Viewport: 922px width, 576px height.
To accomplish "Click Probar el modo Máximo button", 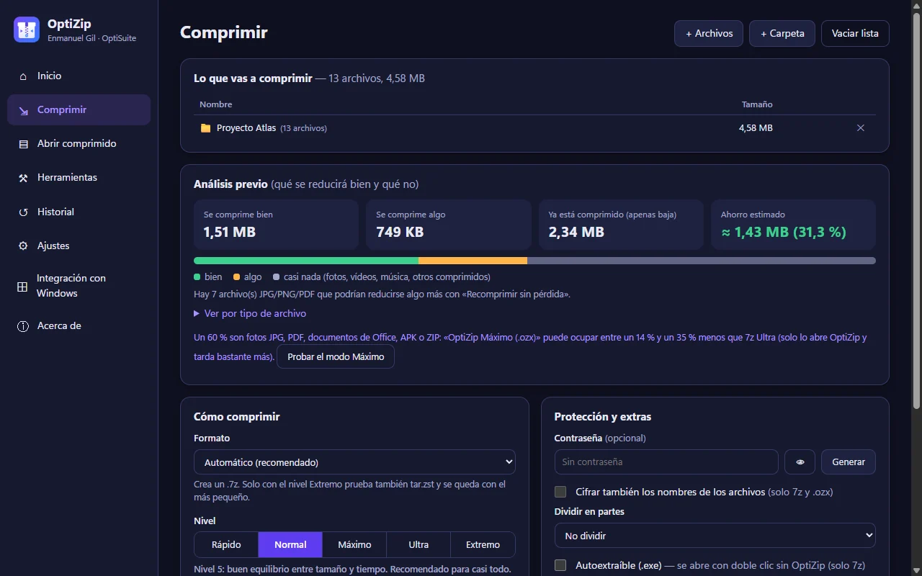I will 336,356.
